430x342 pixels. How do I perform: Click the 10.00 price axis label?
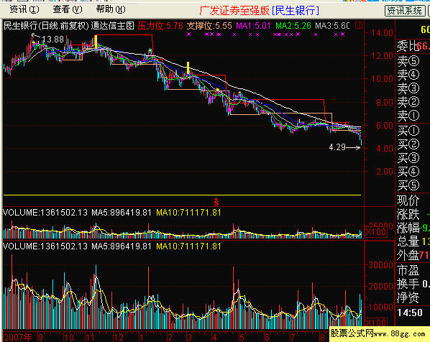click(382, 79)
